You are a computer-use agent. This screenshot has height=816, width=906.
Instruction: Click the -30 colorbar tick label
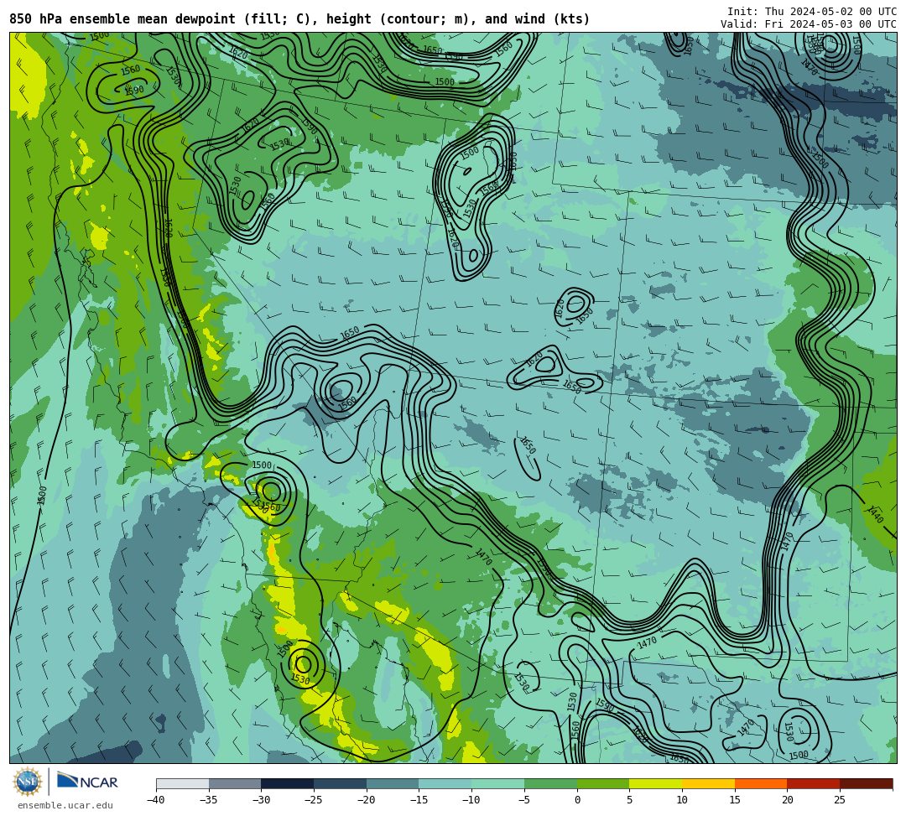261,800
